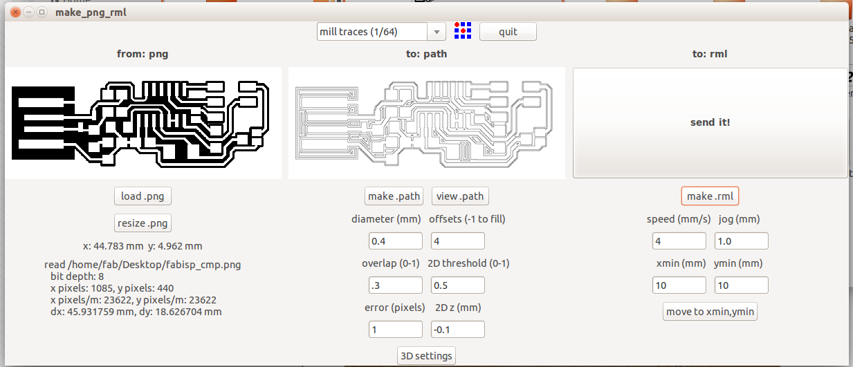Viewport: 853px width, 367px height.
Task: Maximize the make_png_rml window
Action: click(42, 12)
